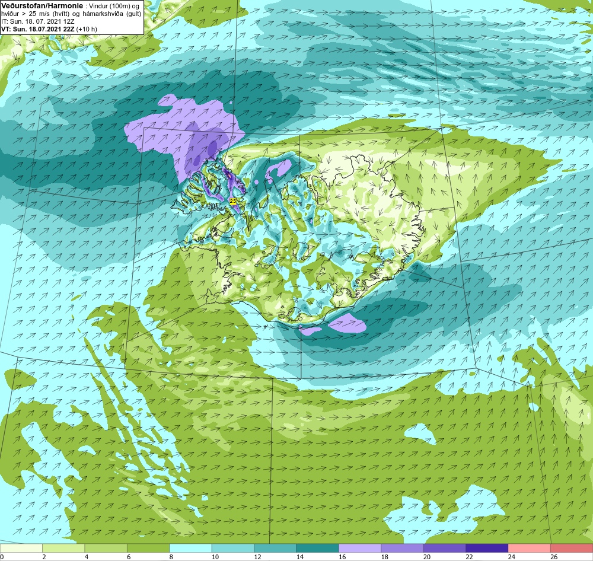Click legend scale label "22"
The image size is (593, 561).
pyautogui.click(x=469, y=556)
